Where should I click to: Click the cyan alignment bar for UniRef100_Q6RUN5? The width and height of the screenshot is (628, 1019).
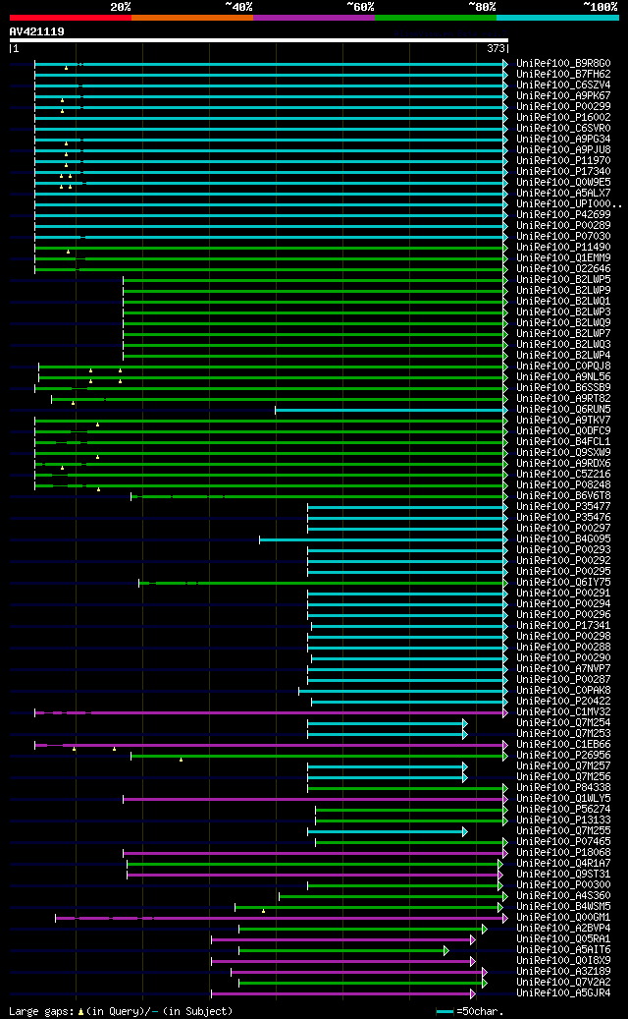[x=391, y=410]
